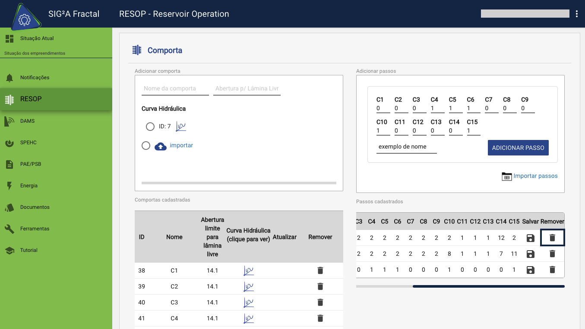This screenshot has width=585, height=329.
Task: Click the C10 value field in Adicionar passos
Action: pyautogui.click(x=383, y=130)
